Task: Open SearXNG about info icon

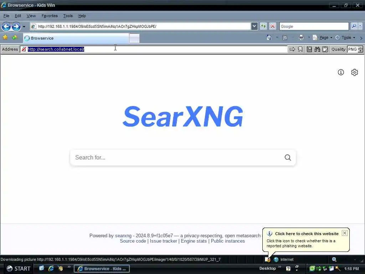Action: [341, 72]
